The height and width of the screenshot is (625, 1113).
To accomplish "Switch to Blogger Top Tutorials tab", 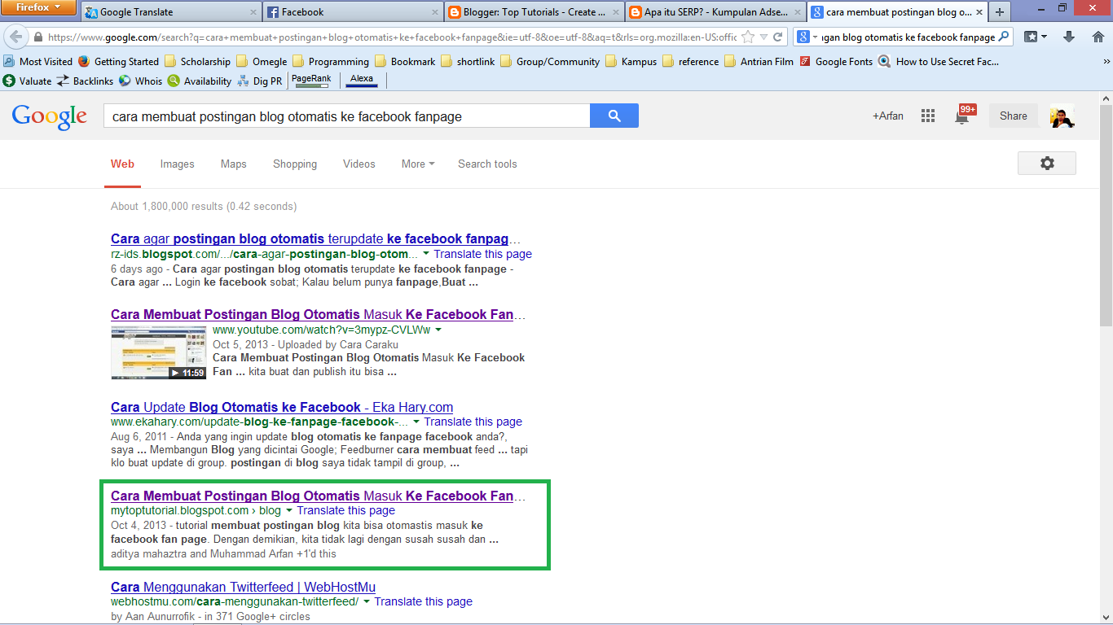I will [x=535, y=12].
